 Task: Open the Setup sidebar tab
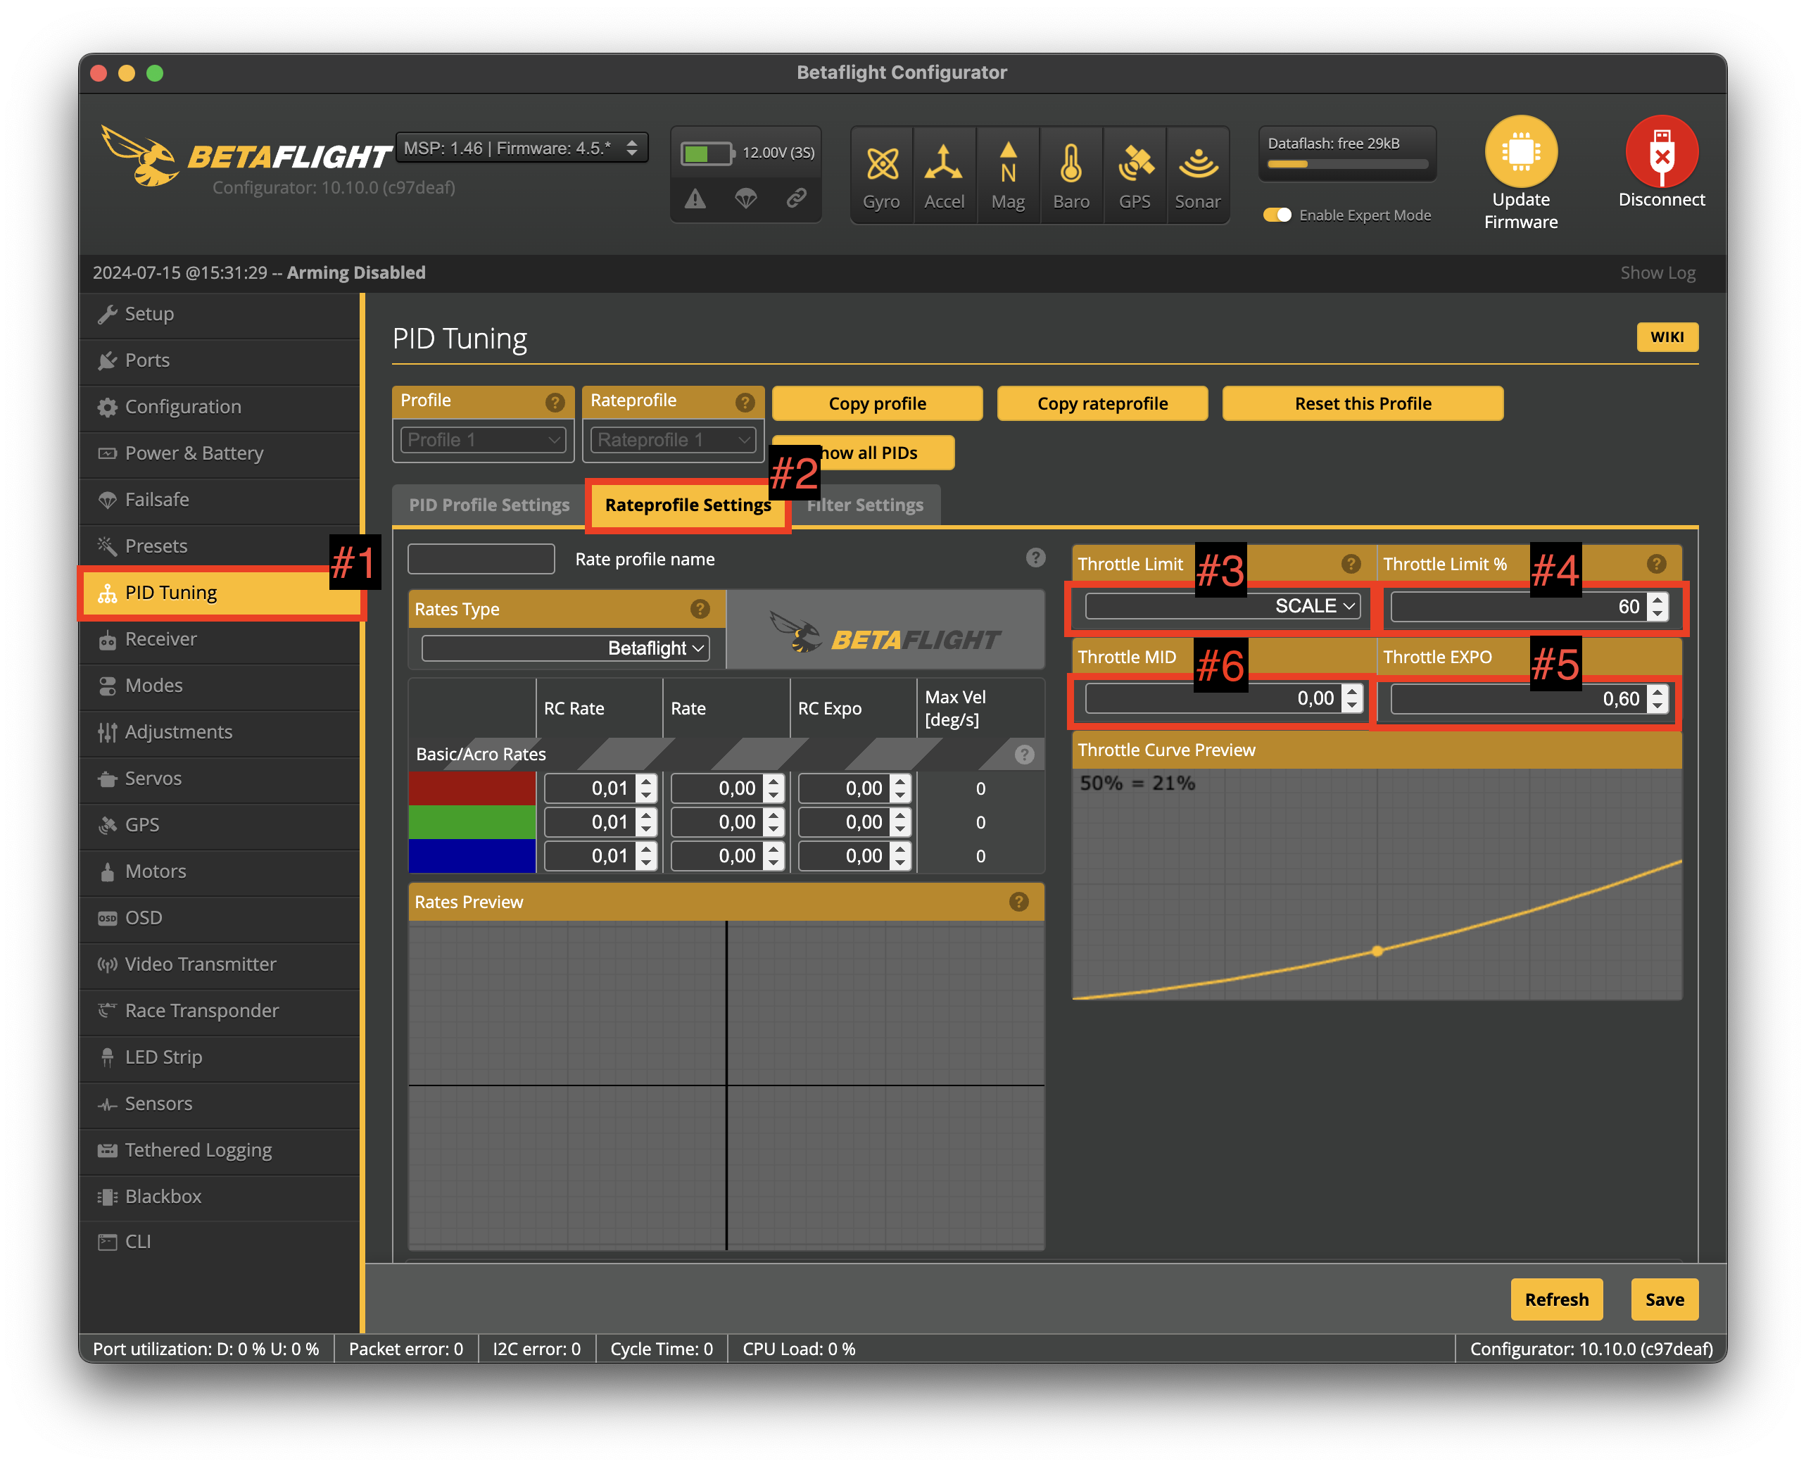[220, 313]
